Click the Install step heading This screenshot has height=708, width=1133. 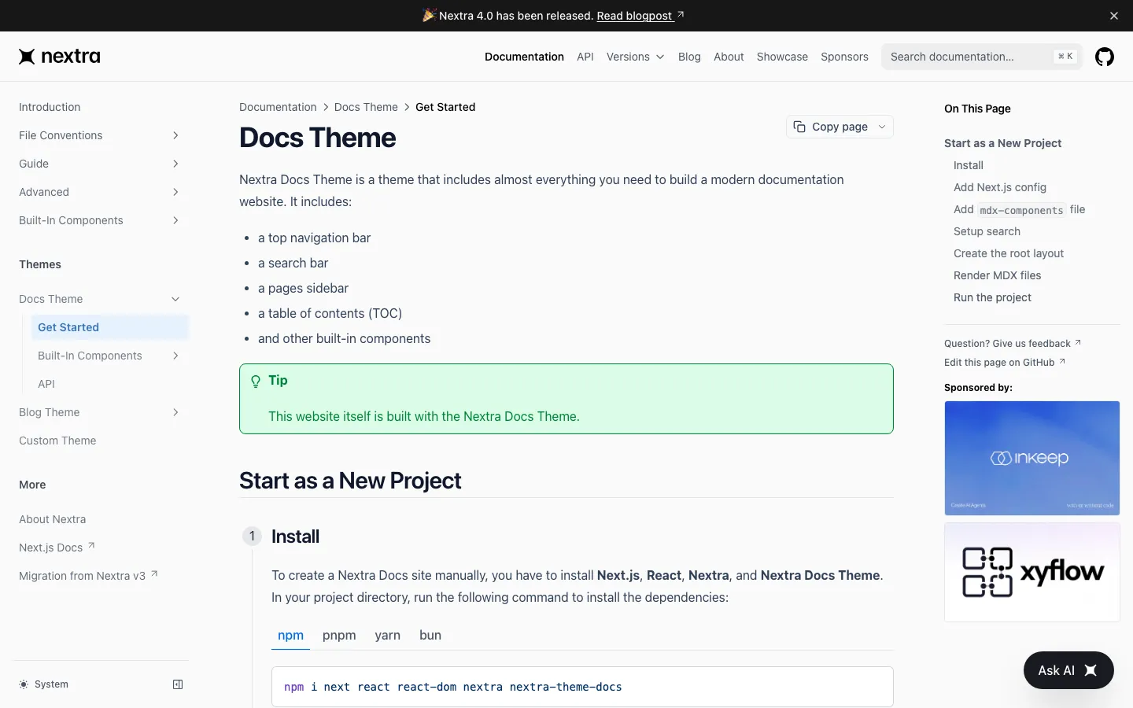pos(295,537)
